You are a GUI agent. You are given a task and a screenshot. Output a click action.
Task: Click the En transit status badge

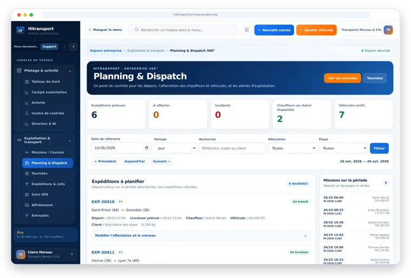300,202
